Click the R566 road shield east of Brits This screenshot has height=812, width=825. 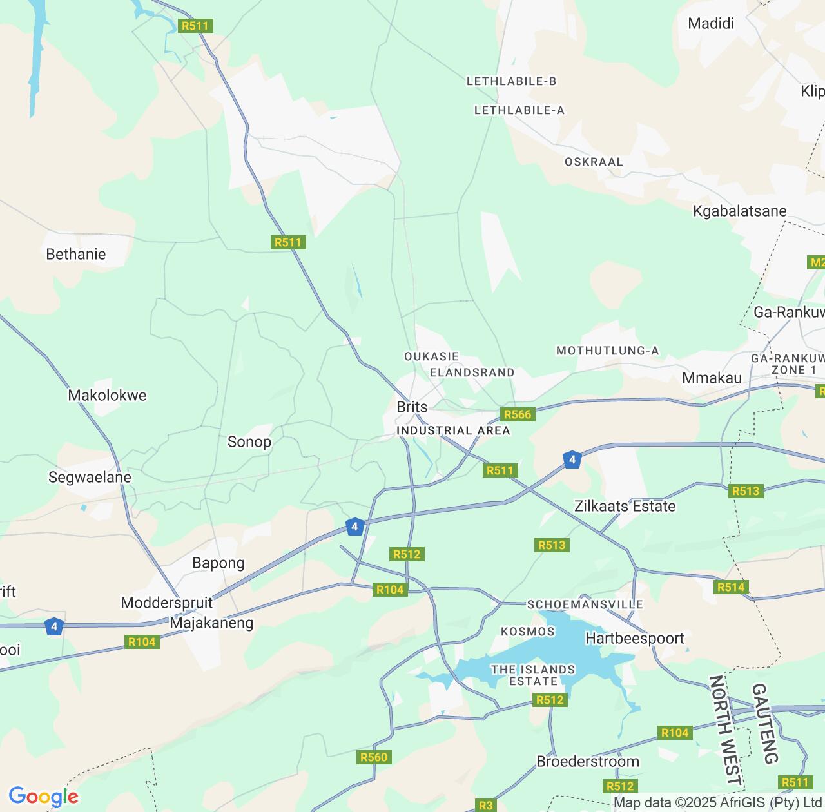point(518,414)
